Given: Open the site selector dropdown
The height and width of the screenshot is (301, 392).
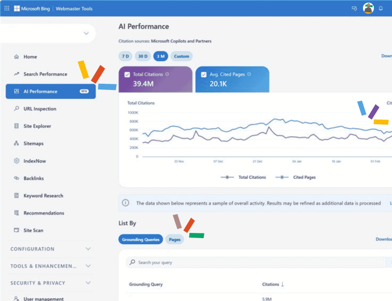Looking at the screenshot, I should 86,33.
